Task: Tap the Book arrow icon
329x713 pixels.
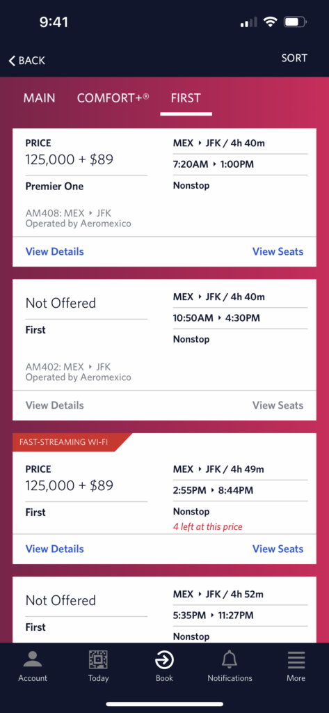Action: [164, 660]
